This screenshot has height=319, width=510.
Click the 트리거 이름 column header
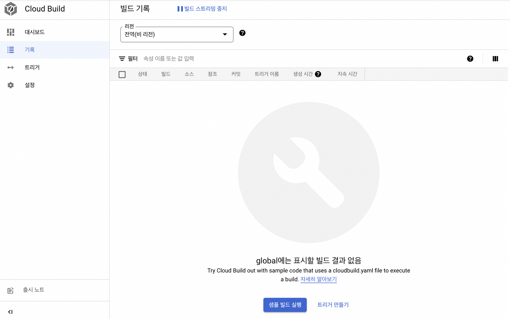click(x=267, y=74)
